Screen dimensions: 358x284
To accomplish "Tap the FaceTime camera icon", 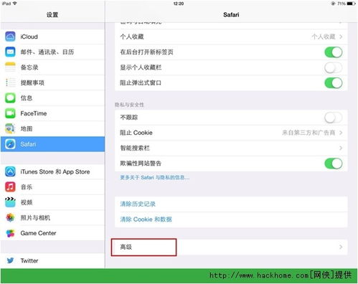I will click(x=10, y=113).
